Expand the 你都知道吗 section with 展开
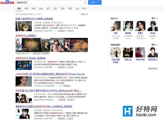 pyautogui.click(x=155, y=45)
